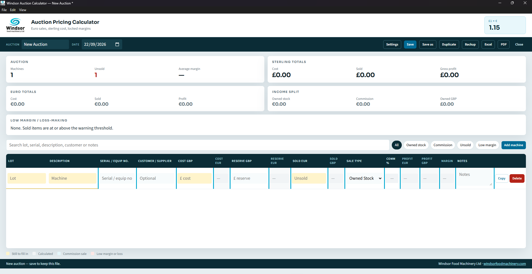Click the 'Commission sale' legend label
Viewport: 532px width, 274px height.
click(75, 254)
